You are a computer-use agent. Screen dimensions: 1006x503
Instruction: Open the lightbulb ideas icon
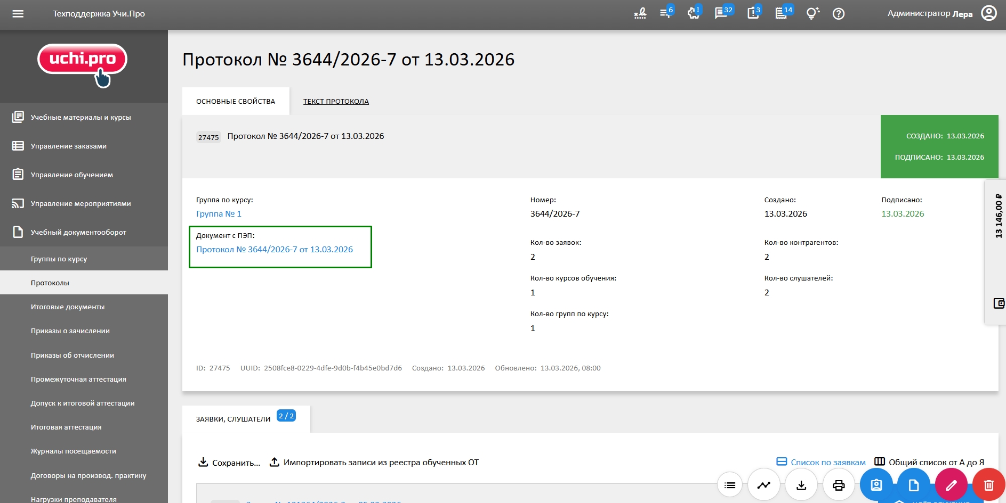812,13
